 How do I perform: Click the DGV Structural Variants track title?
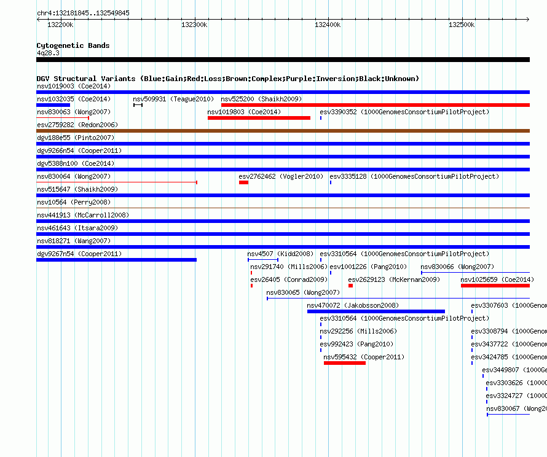pos(228,79)
